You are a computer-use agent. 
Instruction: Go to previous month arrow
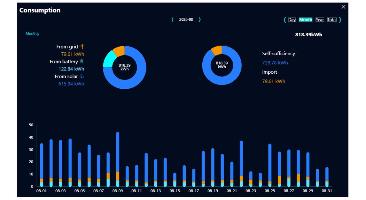coord(173,19)
